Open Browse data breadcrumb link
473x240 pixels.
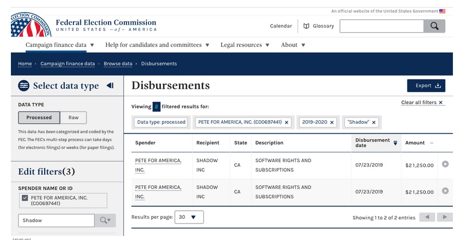point(118,64)
